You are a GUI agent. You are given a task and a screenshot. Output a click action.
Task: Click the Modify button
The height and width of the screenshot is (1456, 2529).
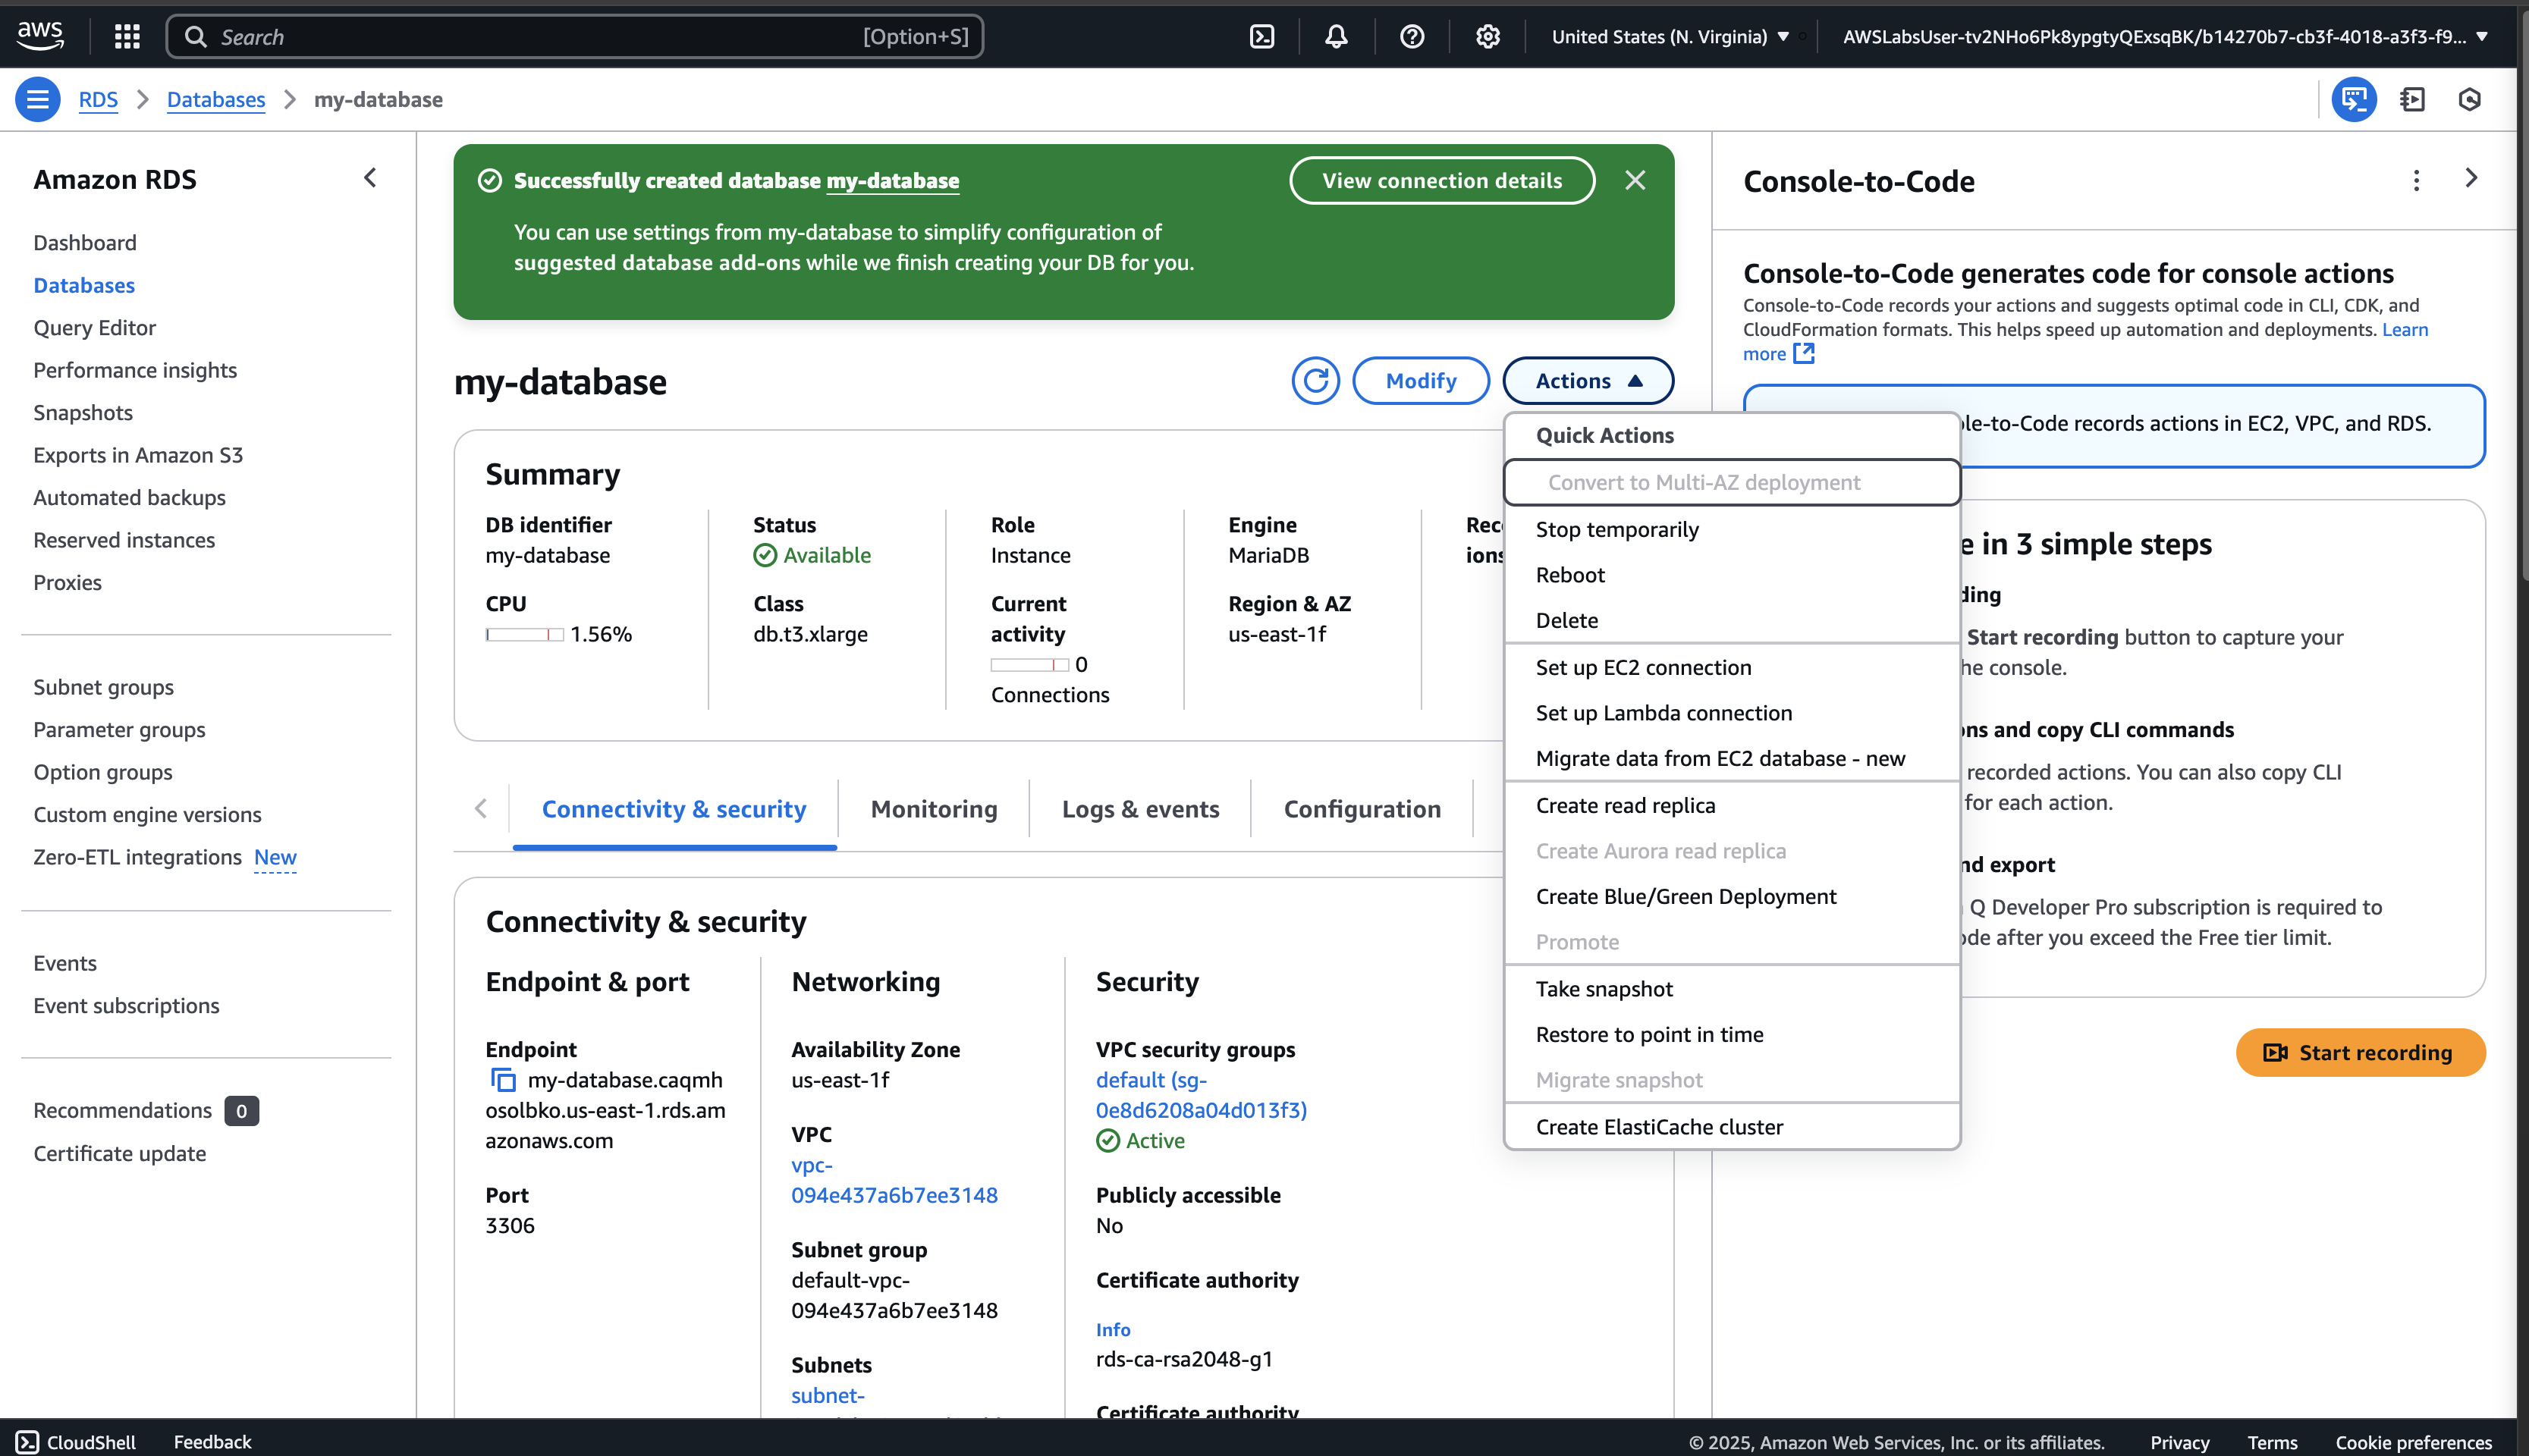[x=1421, y=381]
